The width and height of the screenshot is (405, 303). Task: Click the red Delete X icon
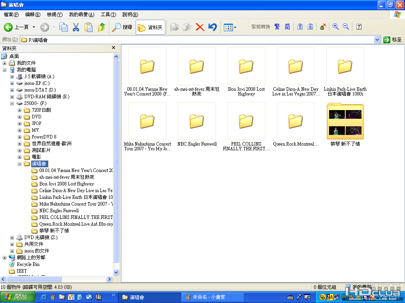click(x=200, y=27)
